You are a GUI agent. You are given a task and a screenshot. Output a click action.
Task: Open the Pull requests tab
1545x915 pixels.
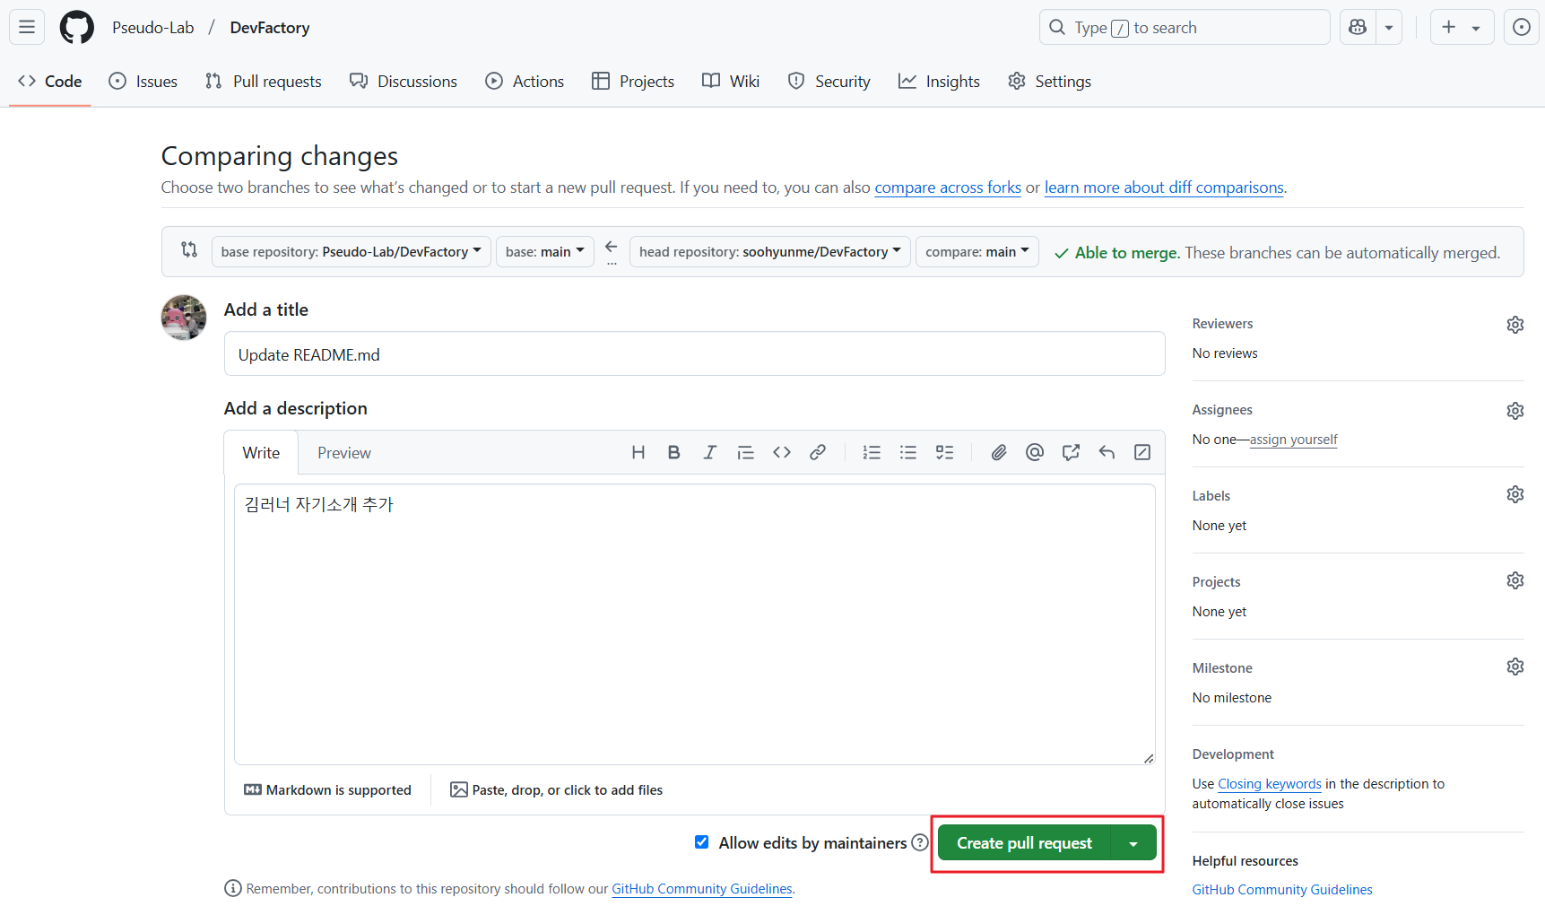(x=263, y=82)
